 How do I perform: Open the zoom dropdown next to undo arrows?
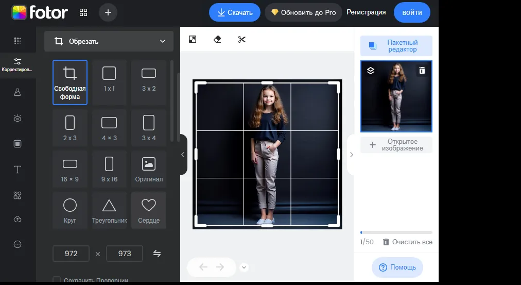245,267
